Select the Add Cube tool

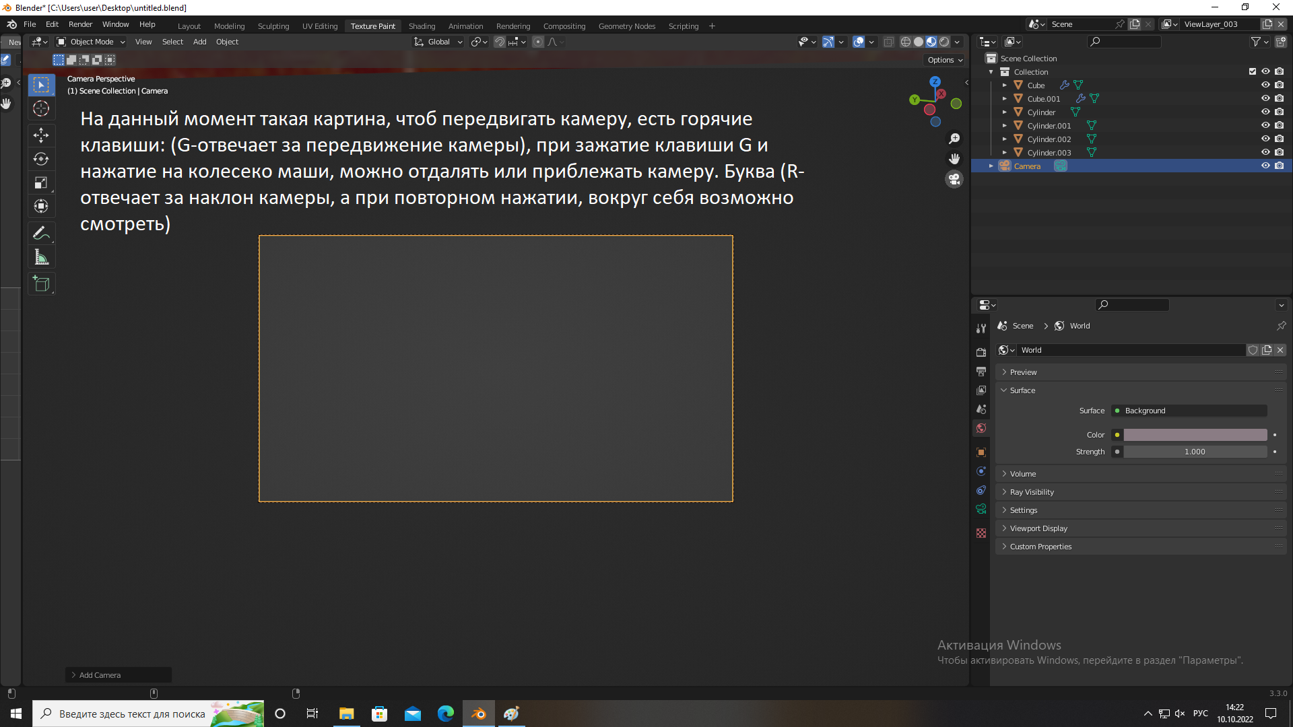[x=41, y=283]
